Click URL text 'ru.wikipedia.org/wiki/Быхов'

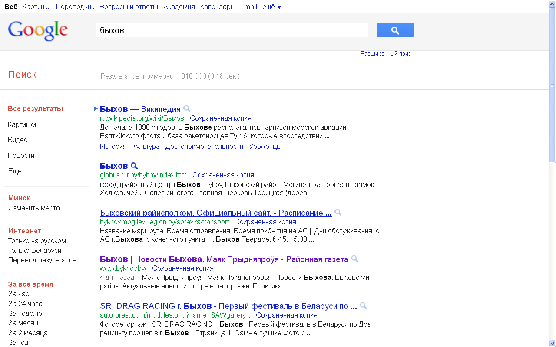click(x=142, y=118)
